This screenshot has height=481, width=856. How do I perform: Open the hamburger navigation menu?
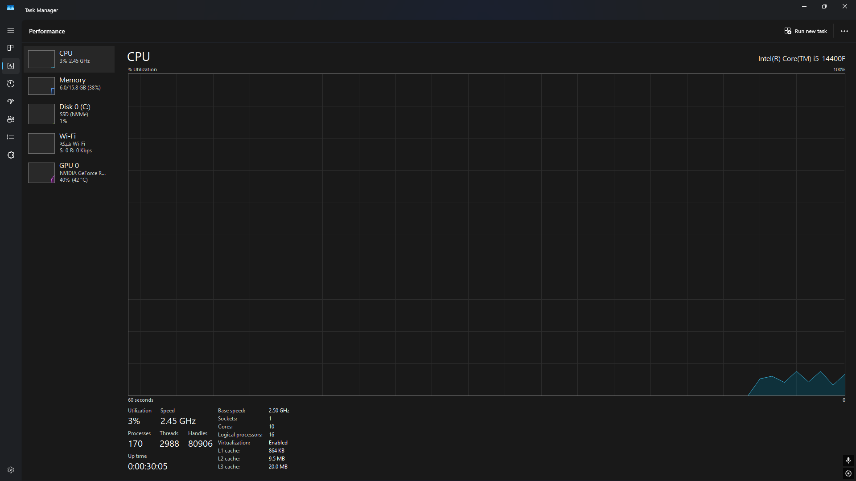tap(11, 30)
